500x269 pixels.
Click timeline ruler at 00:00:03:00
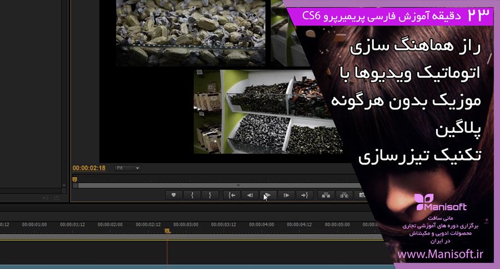(186, 225)
